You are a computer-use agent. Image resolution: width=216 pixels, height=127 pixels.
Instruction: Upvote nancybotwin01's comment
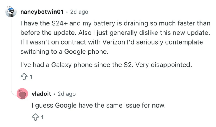tap(24, 77)
